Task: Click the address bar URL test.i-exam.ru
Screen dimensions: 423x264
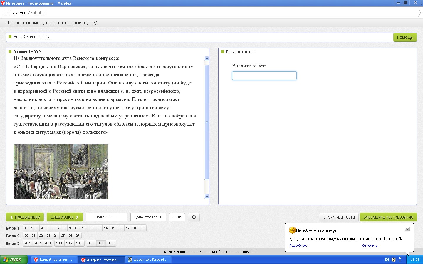Action: point(24,13)
